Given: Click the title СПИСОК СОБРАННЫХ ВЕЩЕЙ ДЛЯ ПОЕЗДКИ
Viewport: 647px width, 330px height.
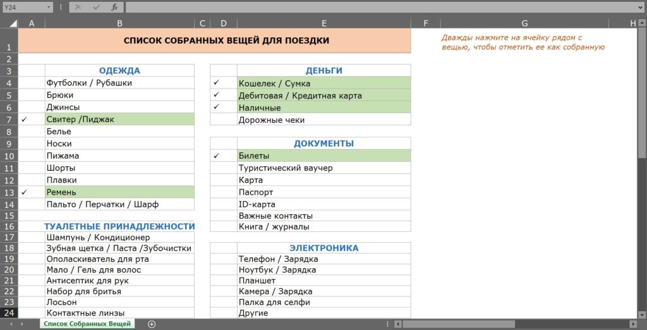Looking at the screenshot, I should [227, 40].
